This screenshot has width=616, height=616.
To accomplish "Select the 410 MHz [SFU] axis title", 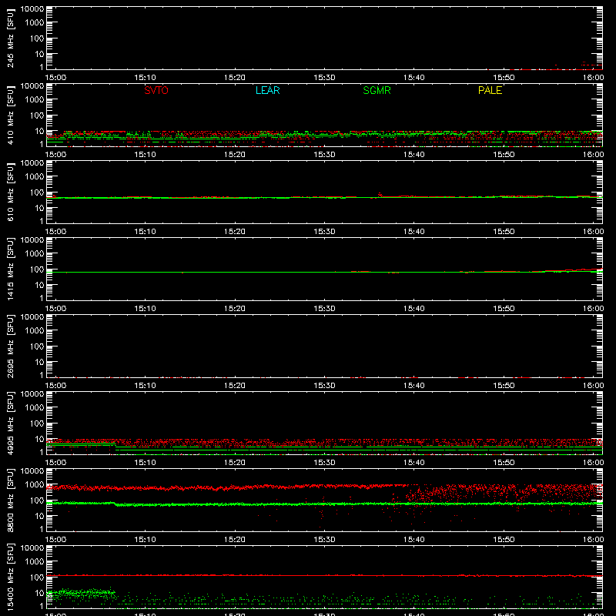I will pos(10,115).
